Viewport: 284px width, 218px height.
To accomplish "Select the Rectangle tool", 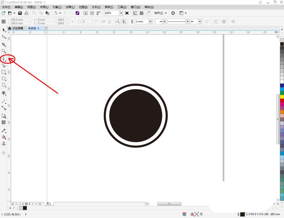I will tap(4, 72).
